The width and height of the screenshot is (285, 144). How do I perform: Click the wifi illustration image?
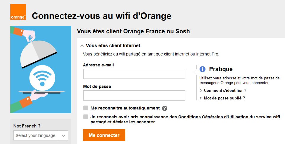coord(41,70)
